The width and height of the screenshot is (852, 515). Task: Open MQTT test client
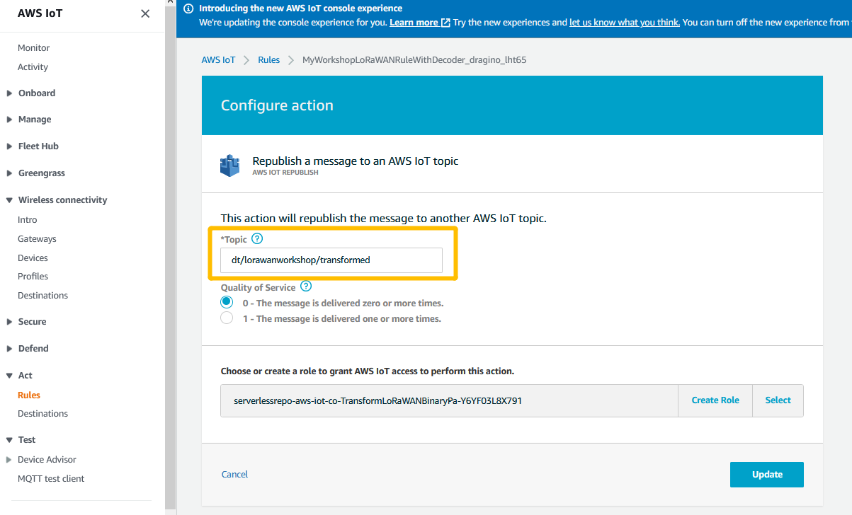(x=51, y=479)
